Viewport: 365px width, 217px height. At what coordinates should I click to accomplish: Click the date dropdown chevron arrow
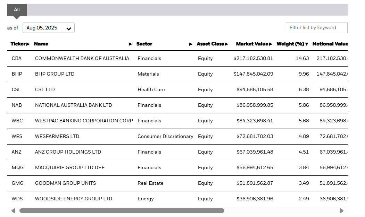pos(69,28)
